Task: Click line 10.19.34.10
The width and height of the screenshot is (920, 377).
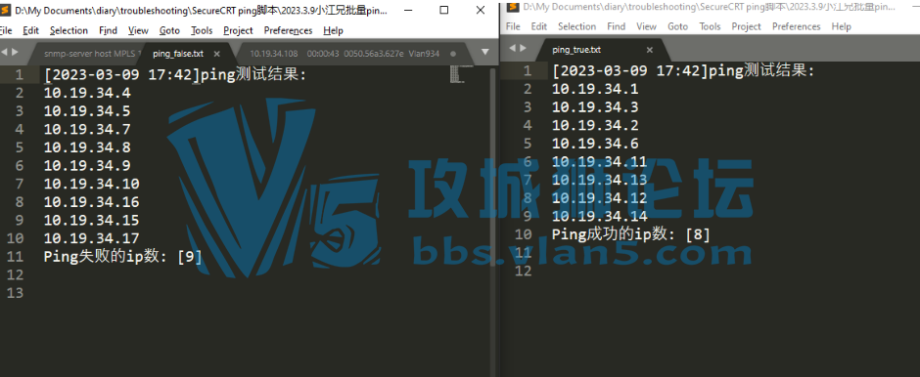Action: (92, 184)
